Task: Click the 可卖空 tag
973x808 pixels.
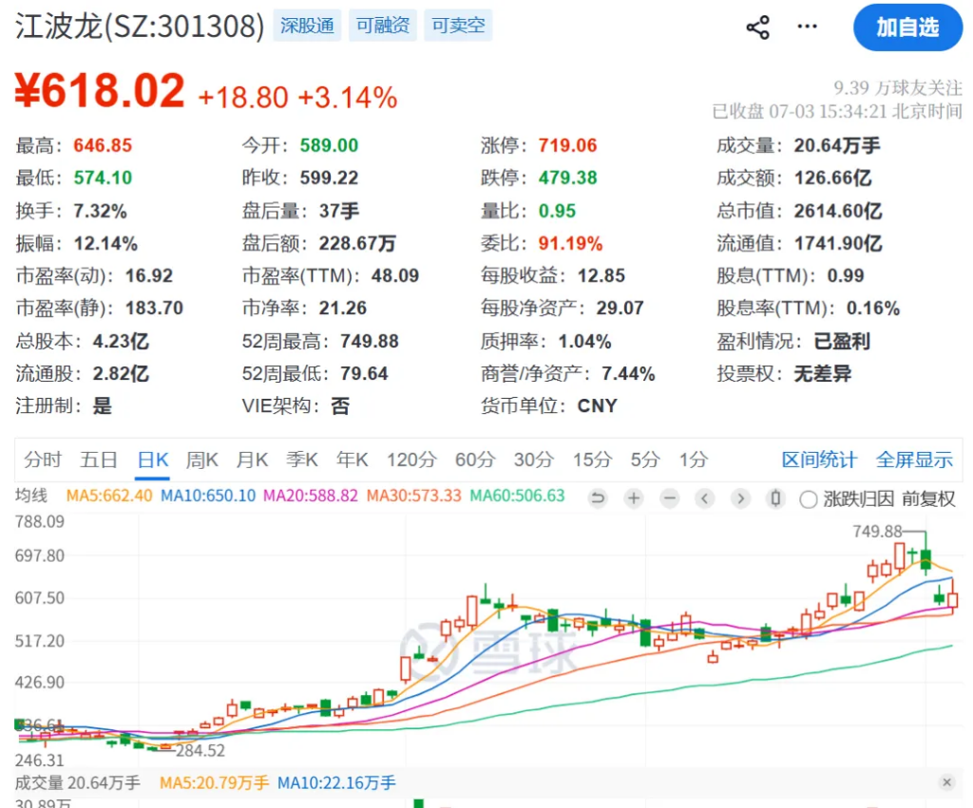Action: [x=458, y=26]
